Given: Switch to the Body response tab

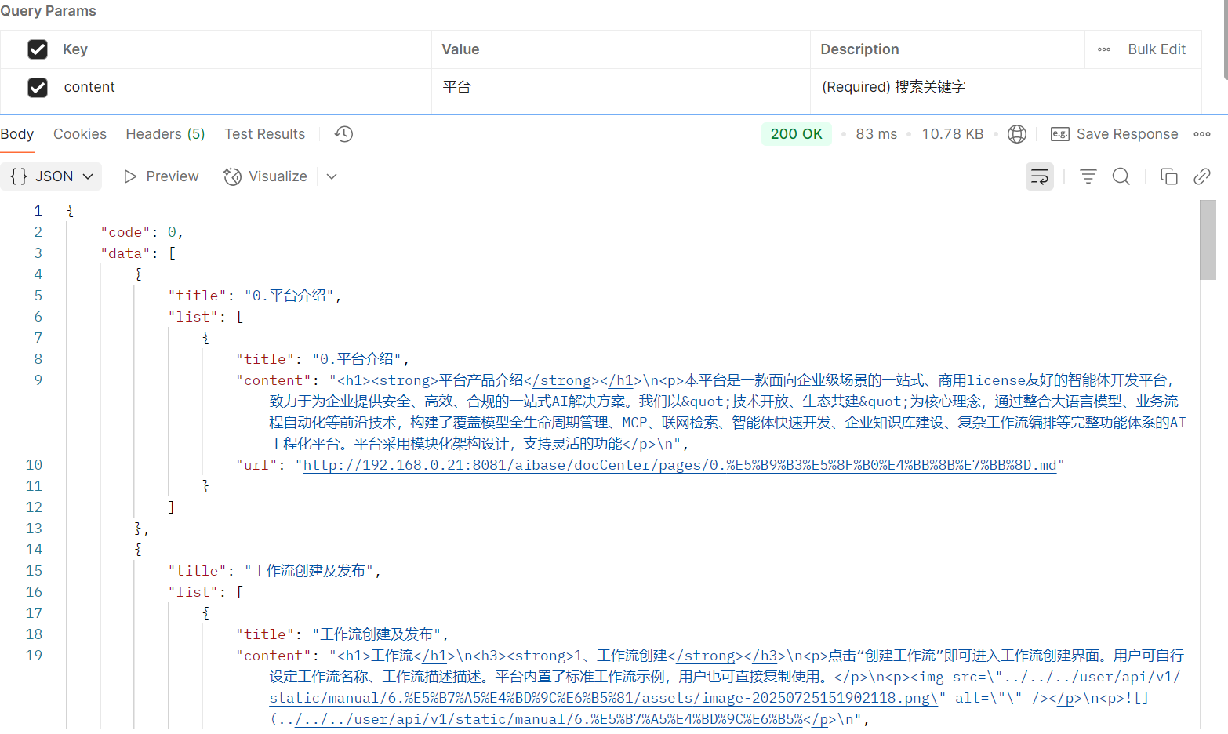Looking at the screenshot, I should [17, 134].
